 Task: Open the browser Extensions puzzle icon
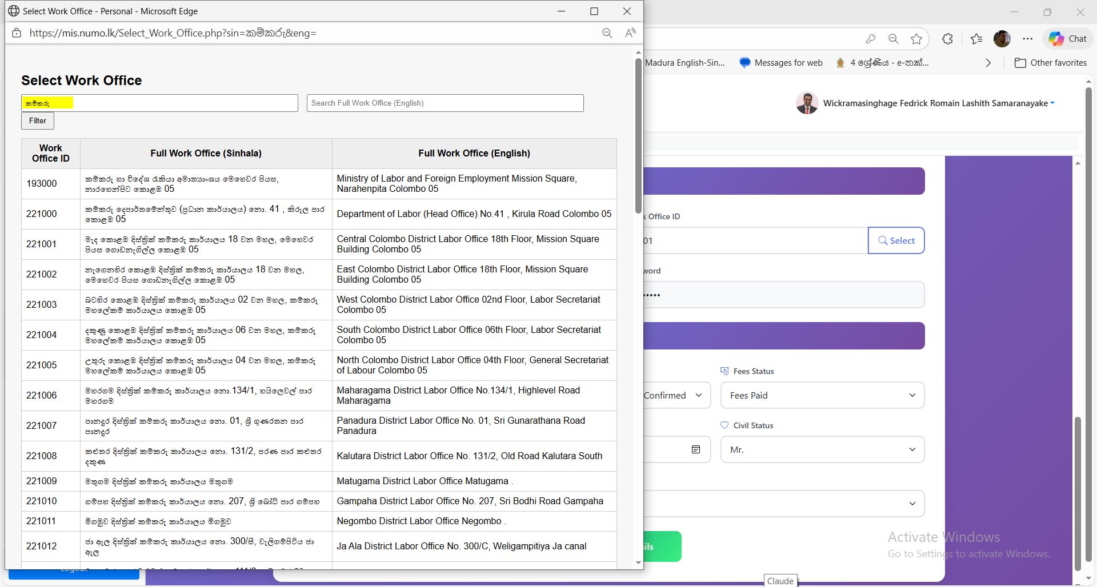pos(947,39)
